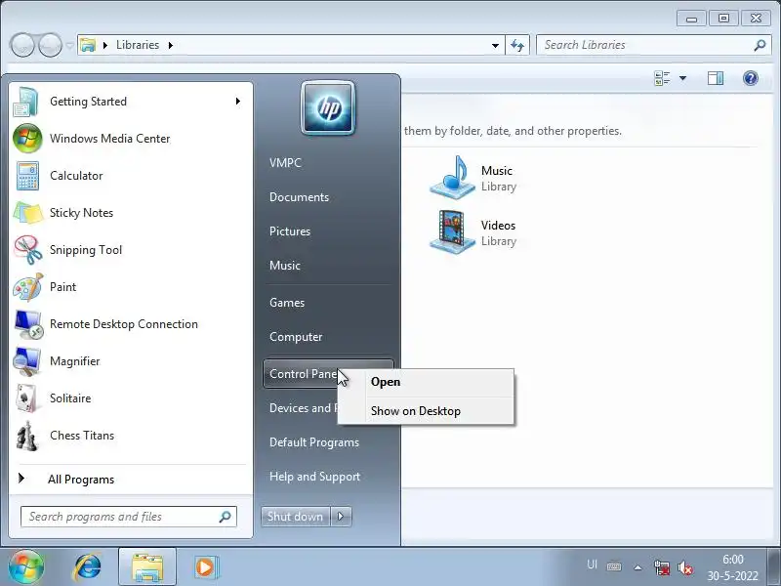Toggle the preview pane icon

pyautogui.click(x=716, y=78)
